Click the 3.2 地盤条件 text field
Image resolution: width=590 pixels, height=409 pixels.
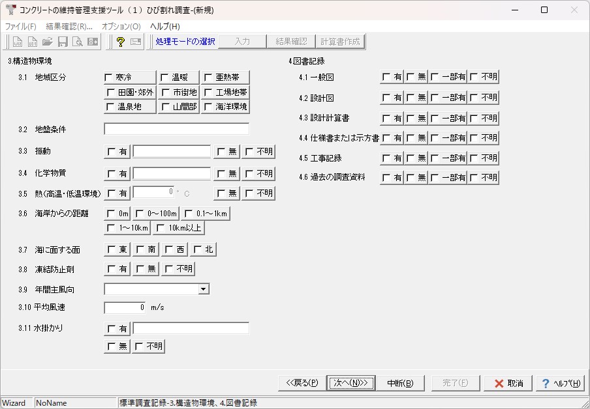[176, 129]
